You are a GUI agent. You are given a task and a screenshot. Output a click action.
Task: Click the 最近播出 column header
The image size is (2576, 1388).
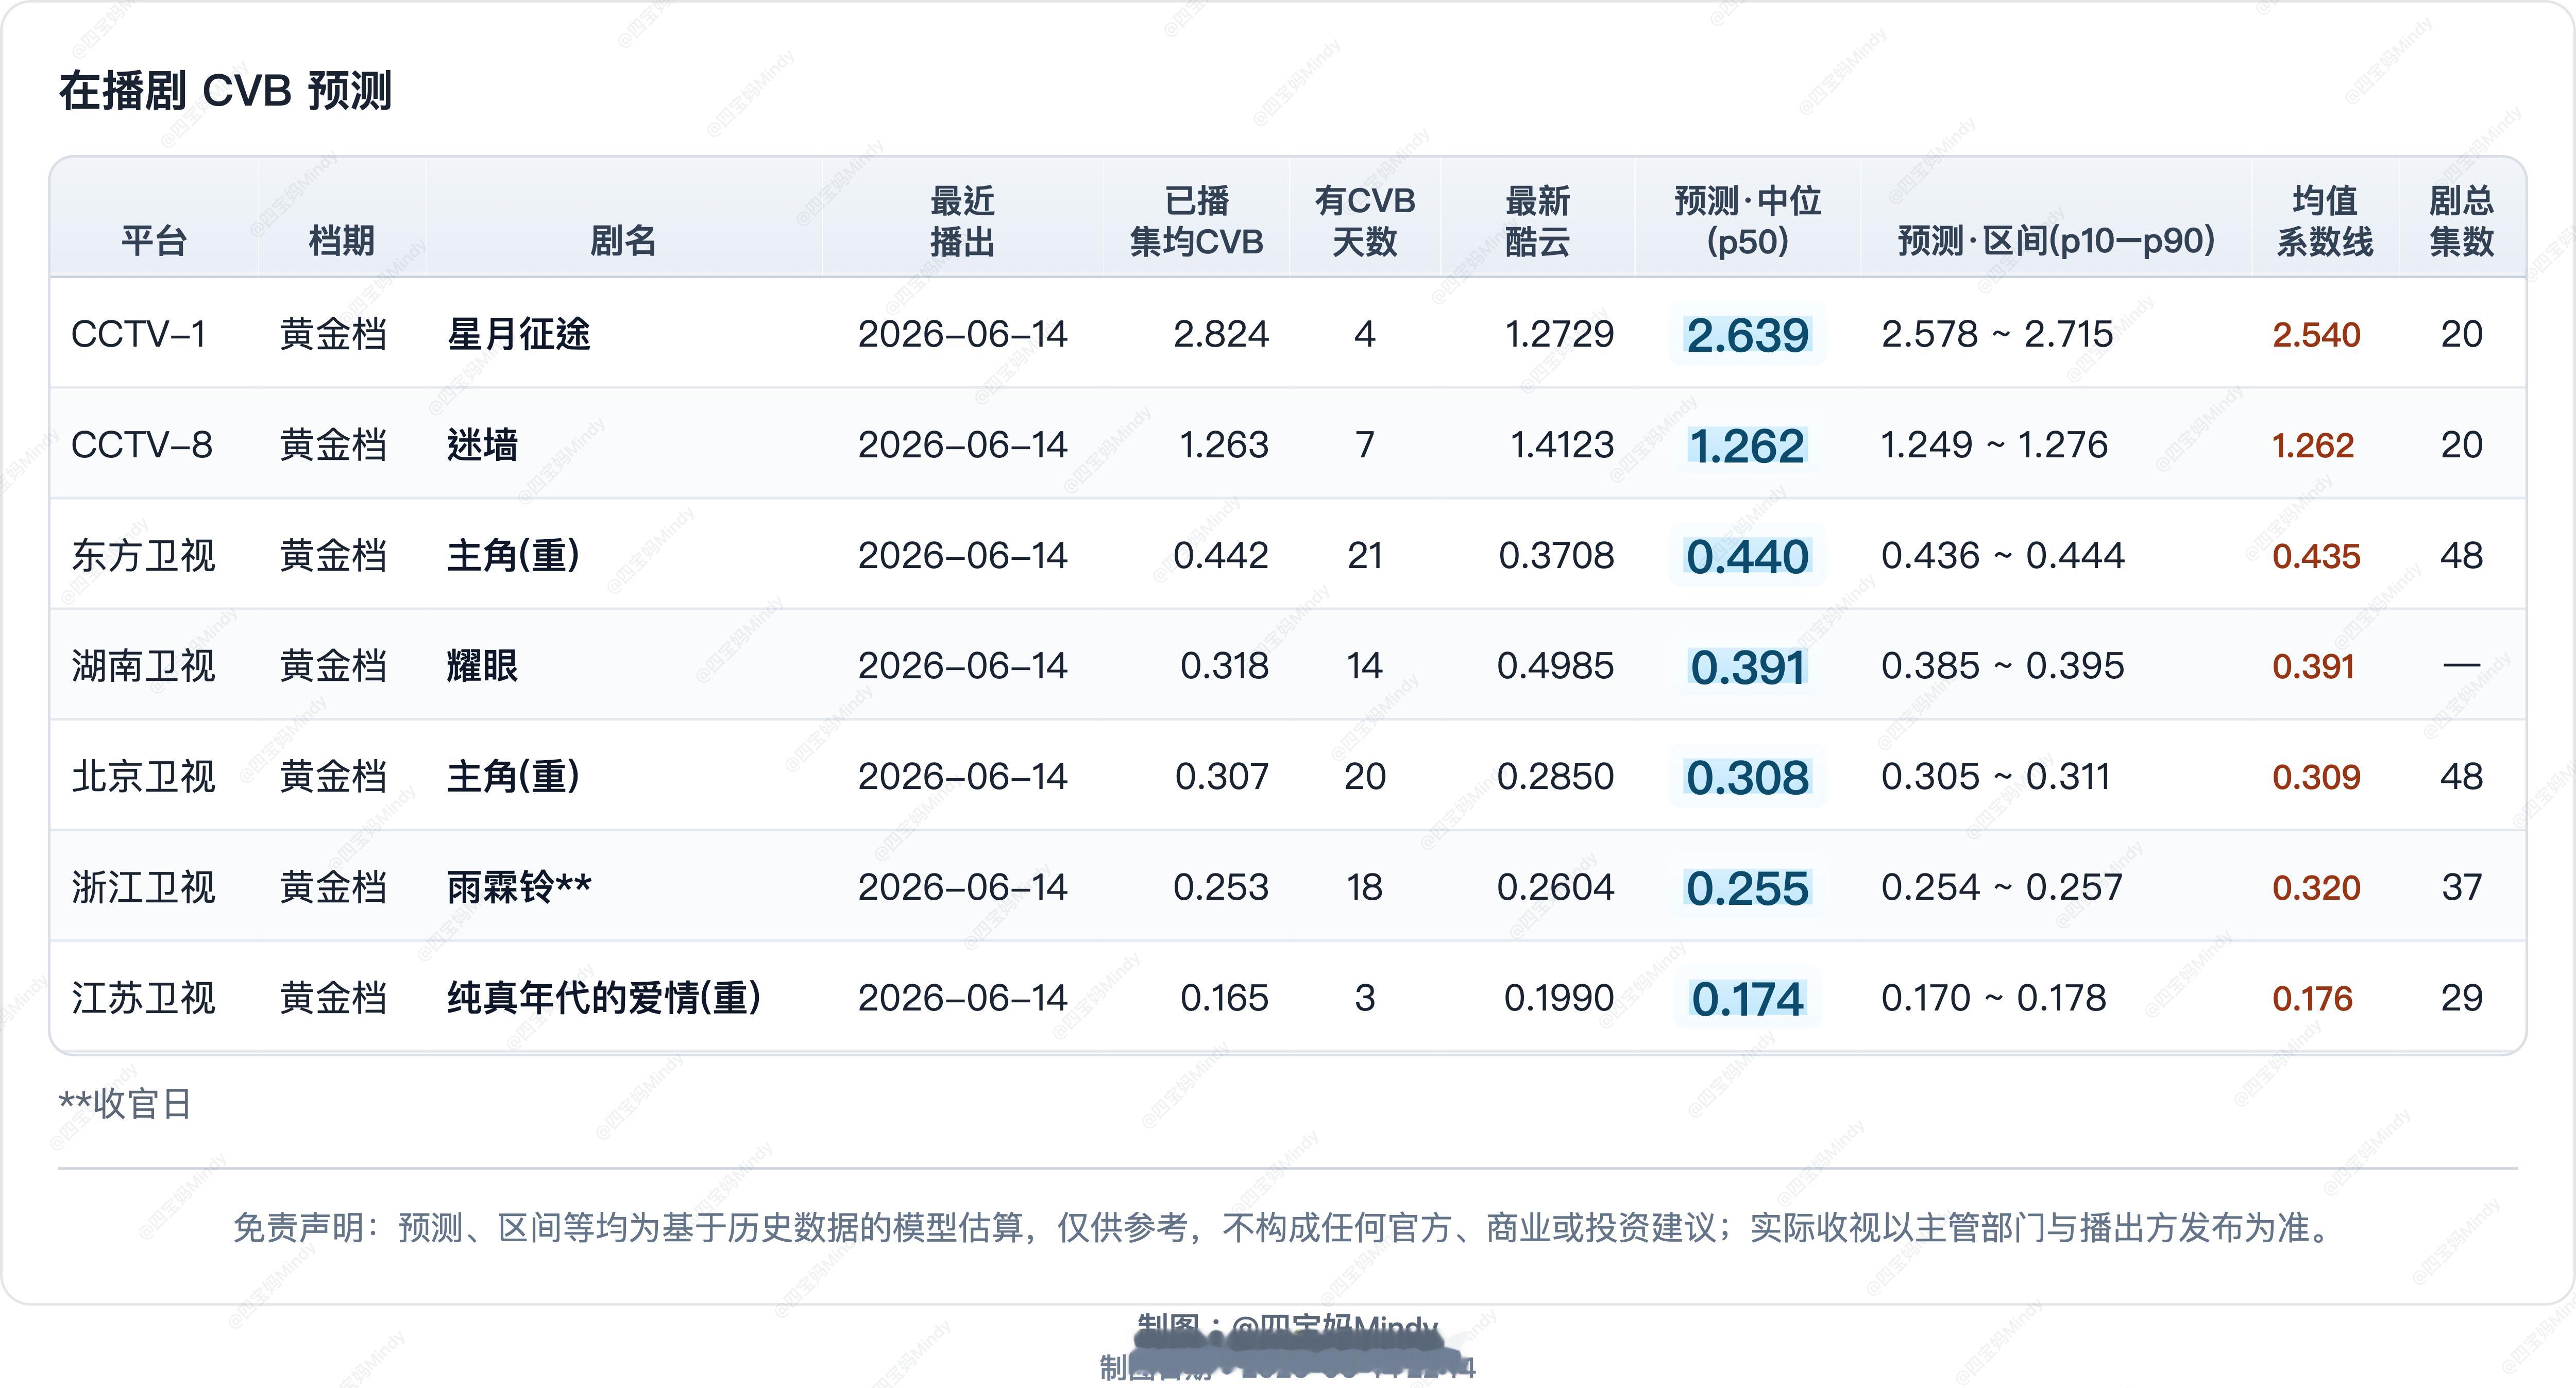tap(962, 221)
